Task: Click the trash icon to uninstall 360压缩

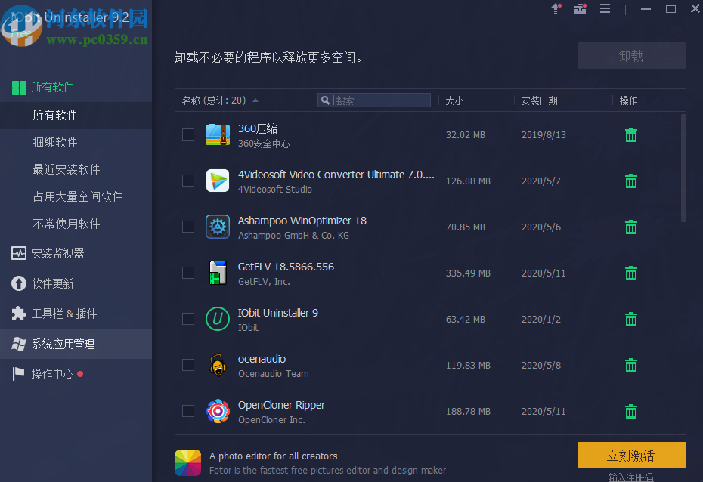Action: [630, 134]
